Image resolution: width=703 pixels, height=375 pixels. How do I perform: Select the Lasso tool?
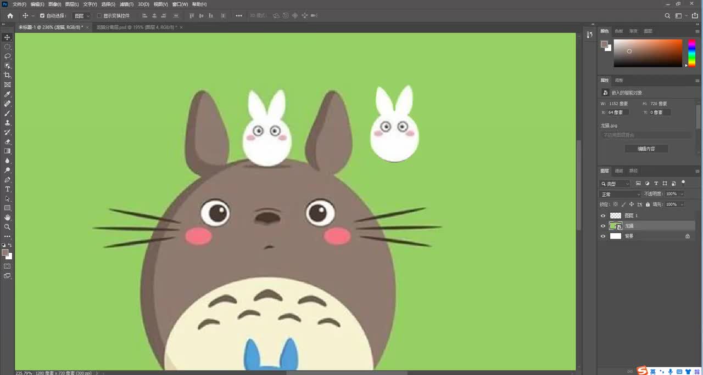[7, 56]
